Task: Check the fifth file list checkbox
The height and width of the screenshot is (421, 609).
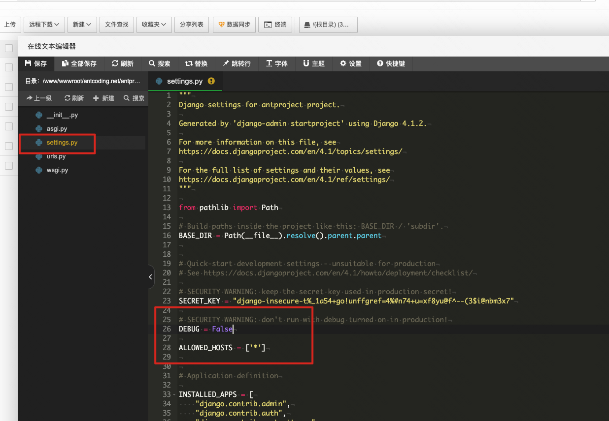Action: pos(9,126)
